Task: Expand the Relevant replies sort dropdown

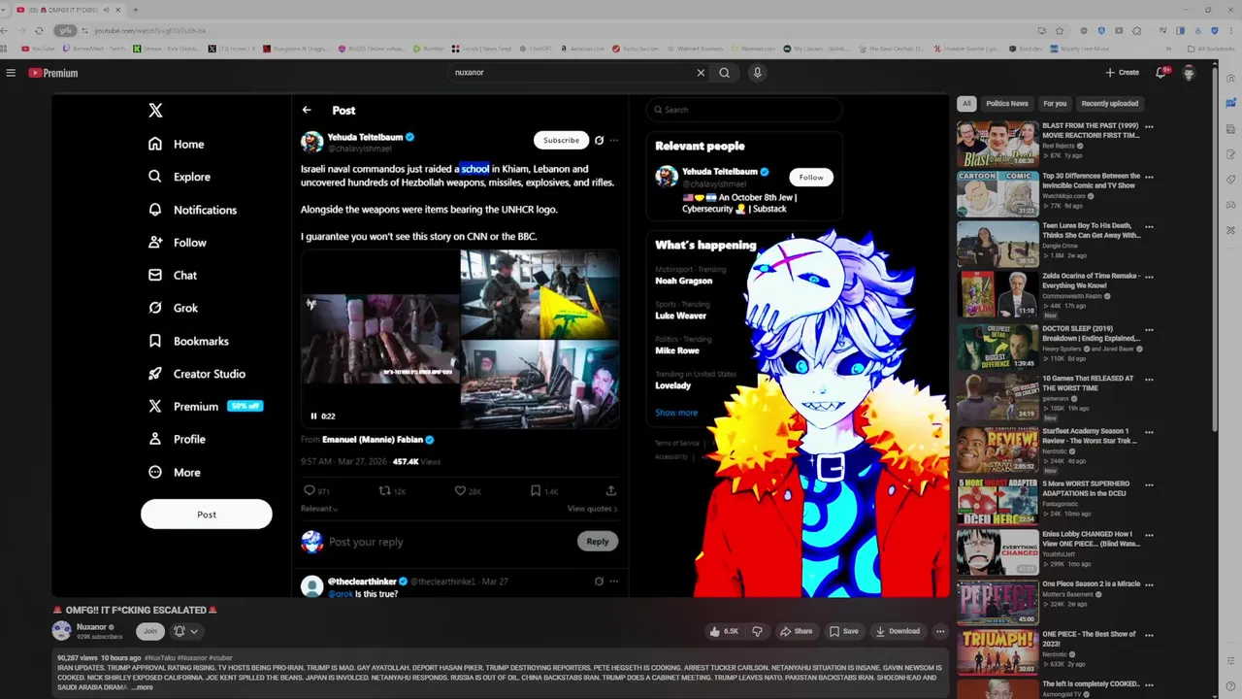Action: [319, 509]
